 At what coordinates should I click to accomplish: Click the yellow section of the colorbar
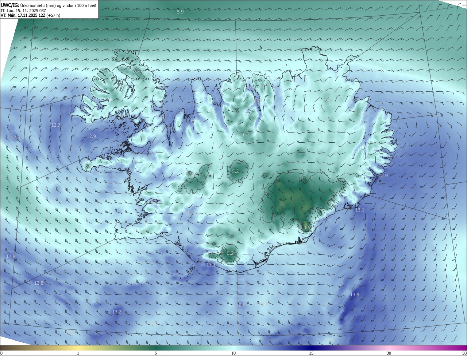(78, 347)
